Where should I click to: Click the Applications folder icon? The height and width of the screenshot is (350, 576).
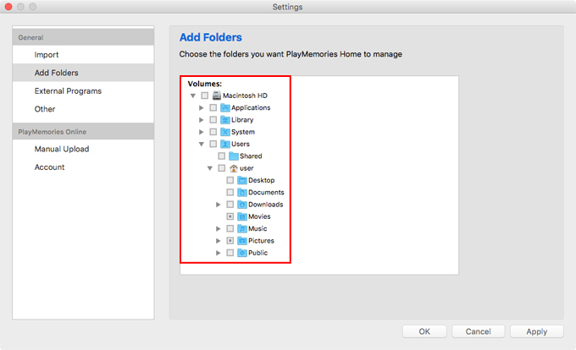(x=225, y=107)
